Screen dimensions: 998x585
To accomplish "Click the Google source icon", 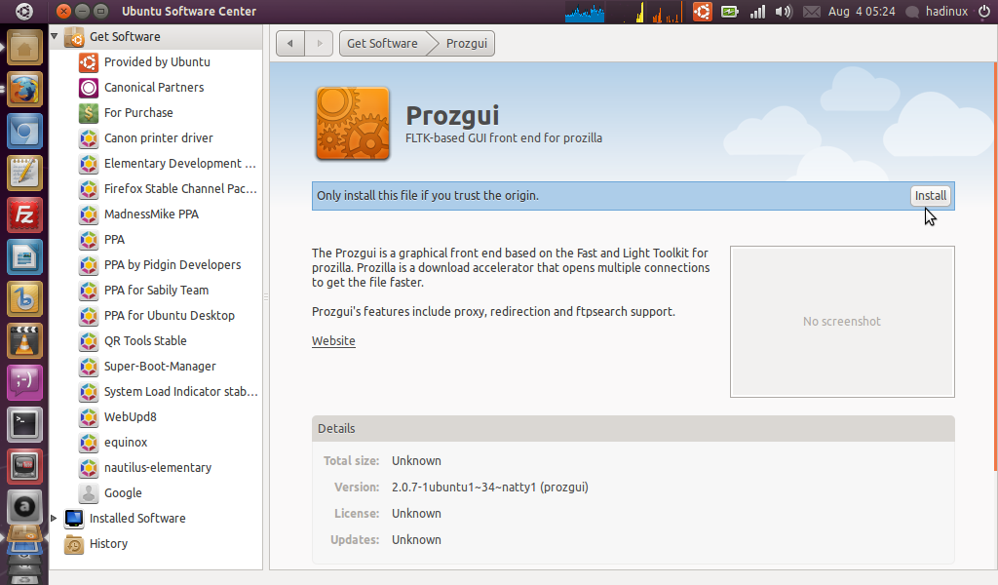I will (89, 492).
